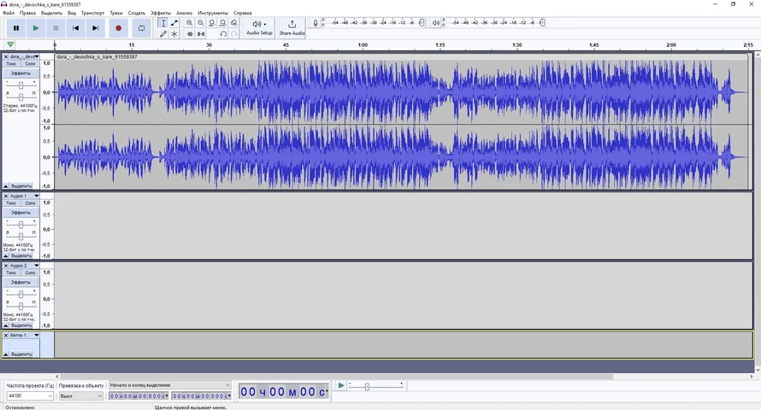
Task: Open the Файл menu
Action: pyautogui.click(x=9, y=13)
